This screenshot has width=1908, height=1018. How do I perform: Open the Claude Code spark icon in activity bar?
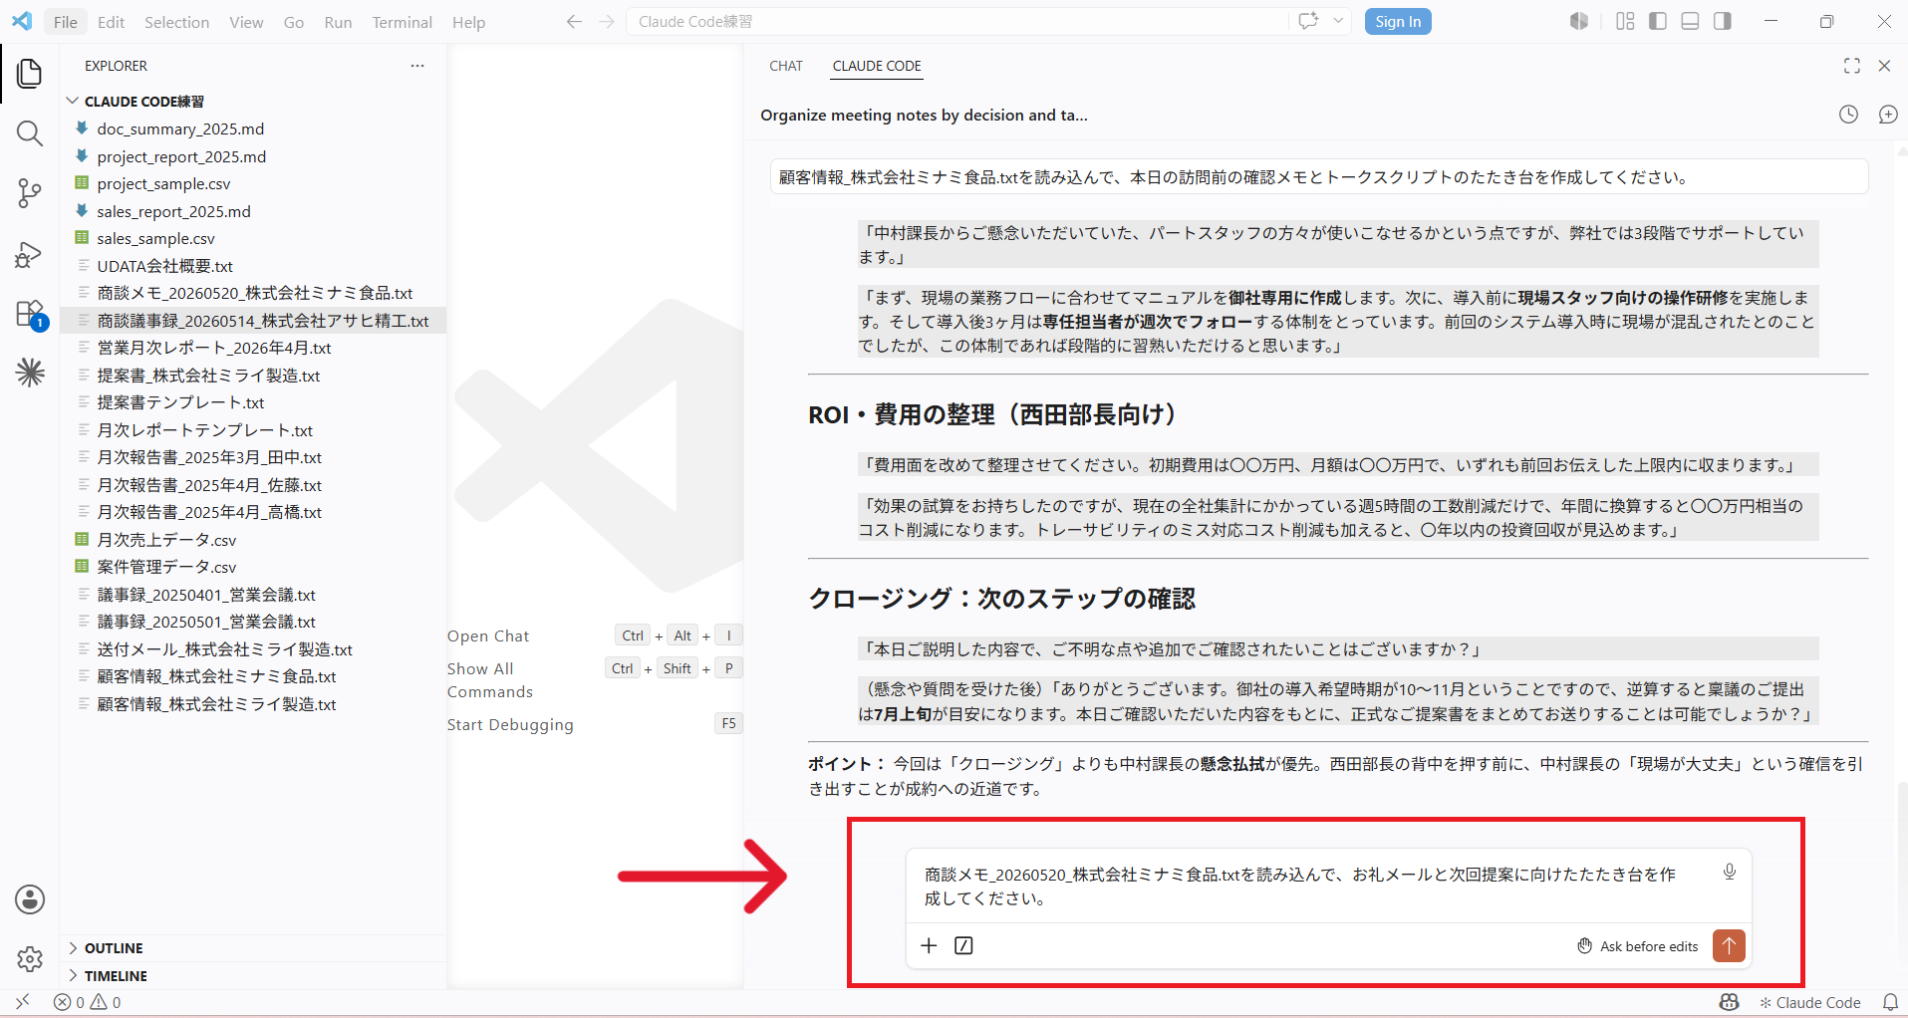pyautogui.click(x=30, y=373)
